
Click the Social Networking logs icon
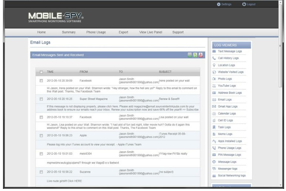point(214,176)
